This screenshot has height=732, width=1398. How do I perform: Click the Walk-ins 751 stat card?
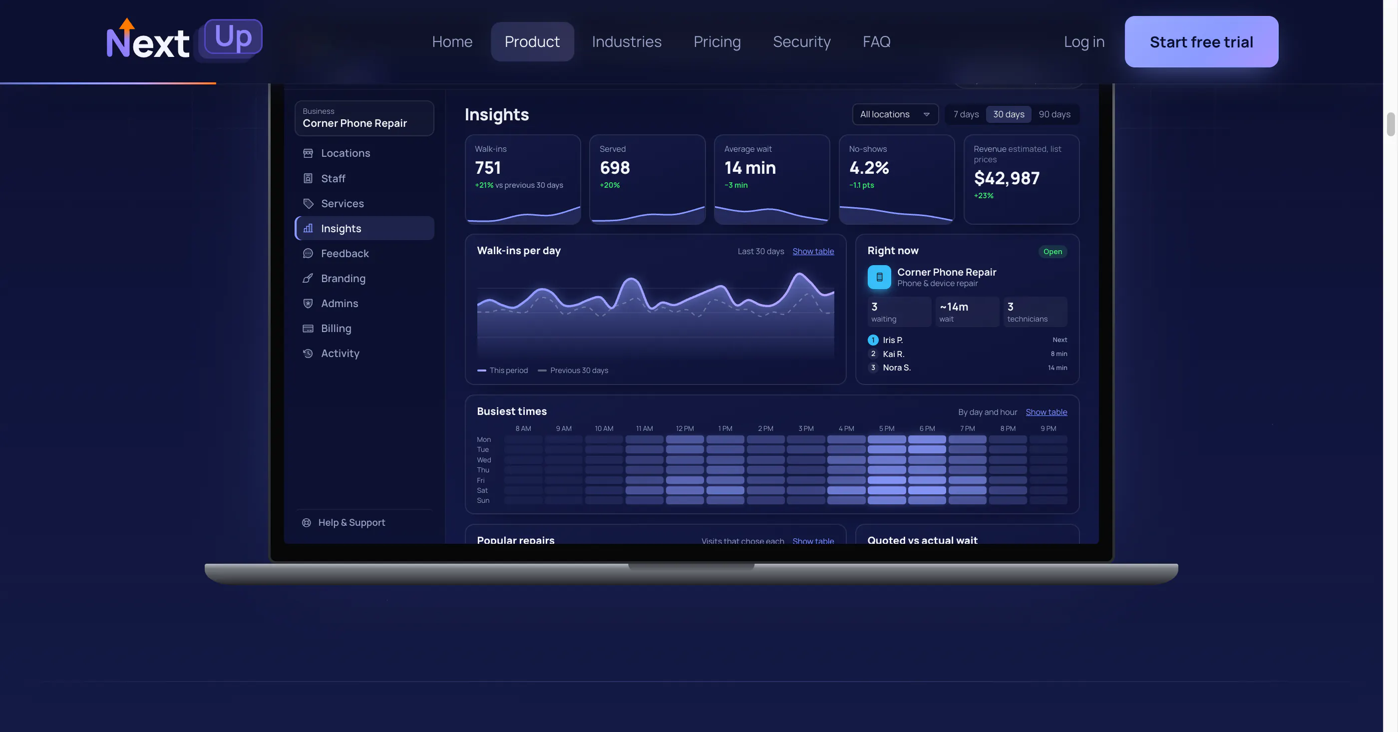[x=523, y=179]
